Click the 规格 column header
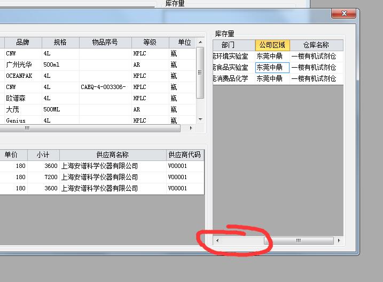383x282 pixels. tap(60, 43)
